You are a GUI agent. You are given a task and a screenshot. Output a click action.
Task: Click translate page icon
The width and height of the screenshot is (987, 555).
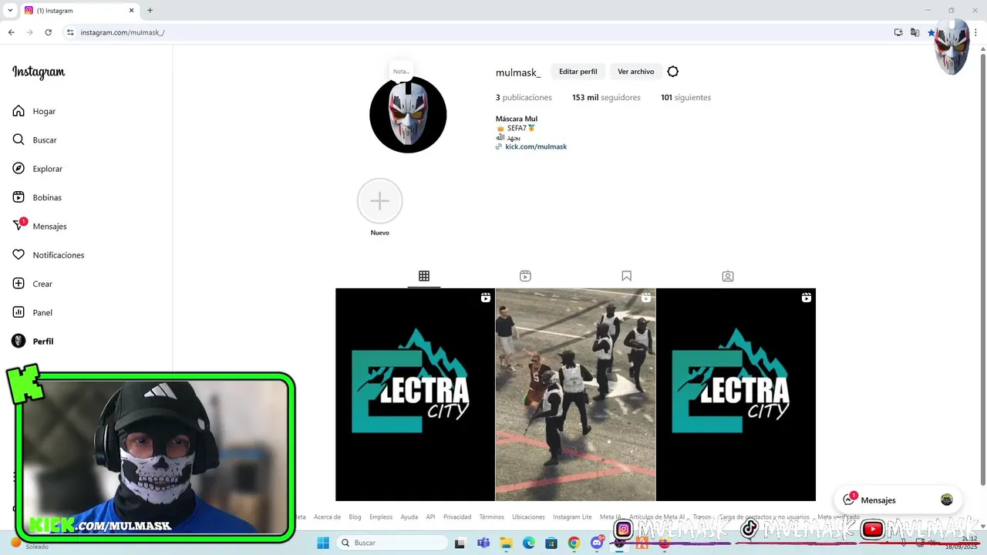(915, 32)
